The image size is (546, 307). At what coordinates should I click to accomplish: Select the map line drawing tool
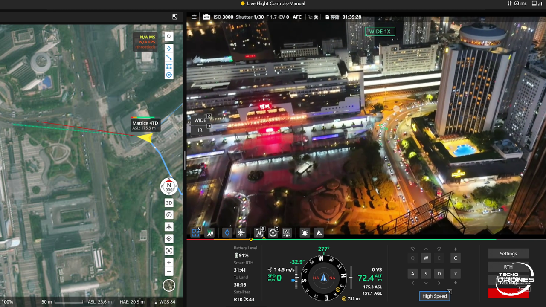(x=169, y=58)
